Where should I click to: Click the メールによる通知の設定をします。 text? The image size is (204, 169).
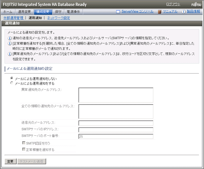(x=31, y=33)
